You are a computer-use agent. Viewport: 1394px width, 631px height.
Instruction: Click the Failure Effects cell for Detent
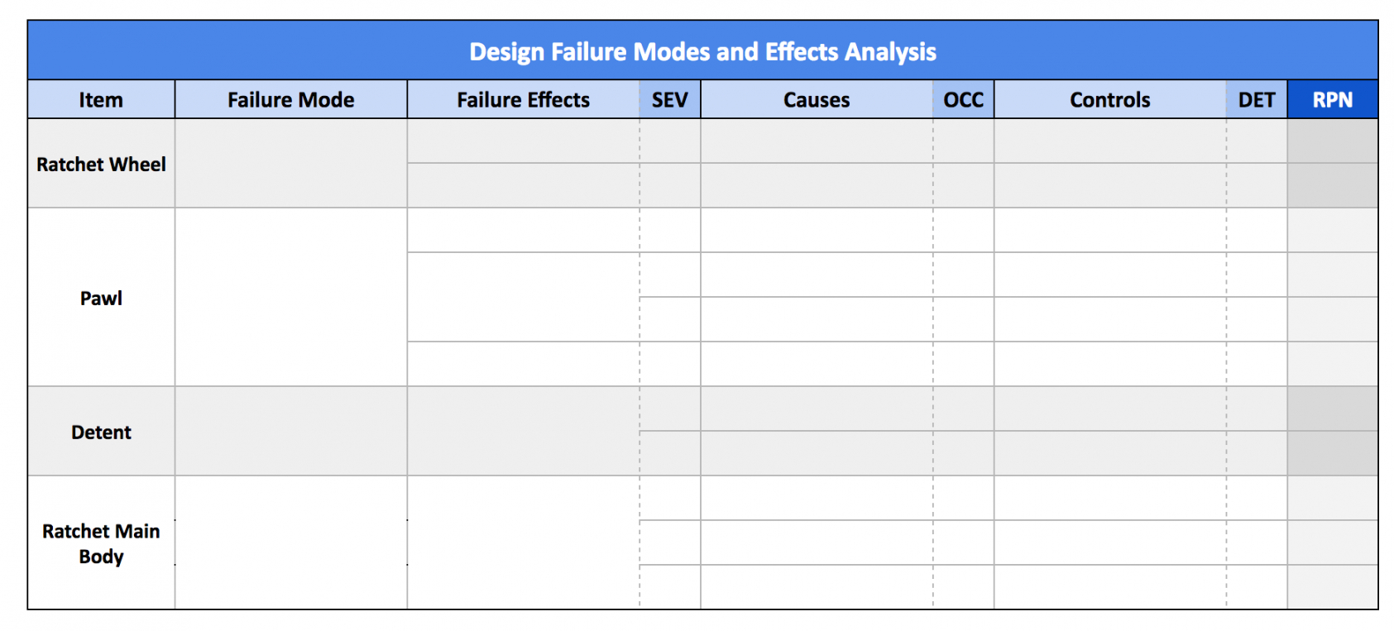(523, 432)
